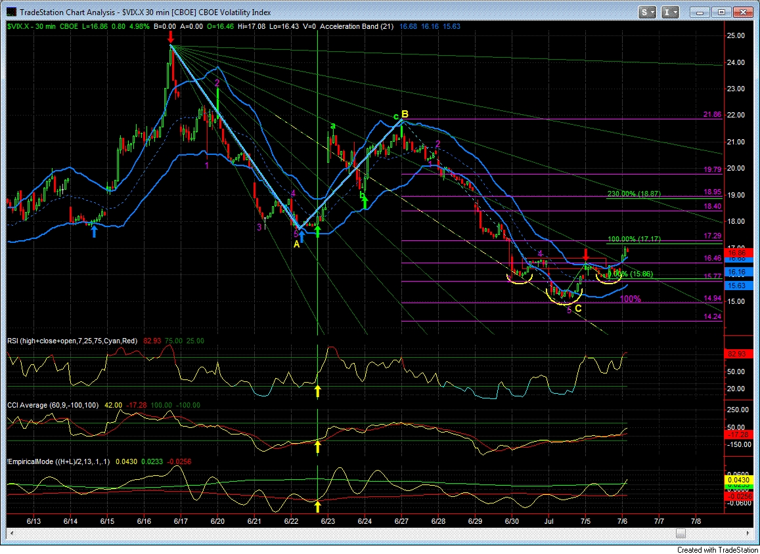The width and height of the screenshot is (760, 554).
Task: Click the yellow arrow in the RSI pane
Action: tap(317, 391)
